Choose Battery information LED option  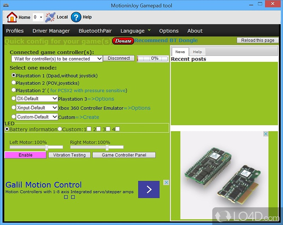pos(7,129)
